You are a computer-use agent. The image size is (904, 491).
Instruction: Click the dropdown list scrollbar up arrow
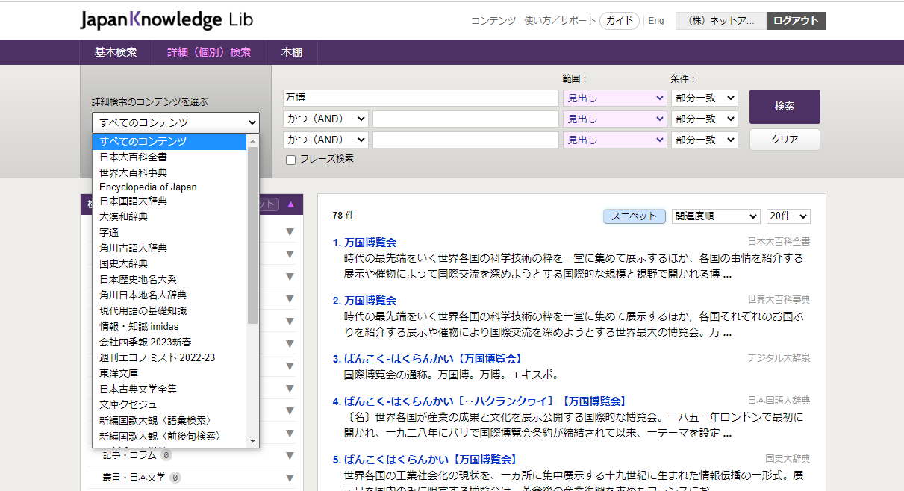coord(253,140)
